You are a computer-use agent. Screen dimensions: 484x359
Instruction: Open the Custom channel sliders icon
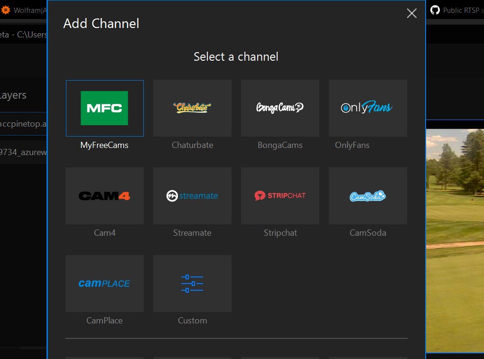pyautogui.click(x=192, y=284)
